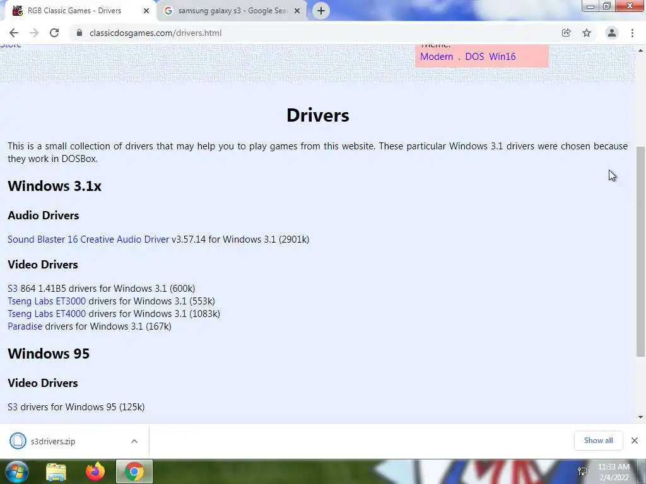Choose the Modern theme link
The height and width of the screenshot is (484, 646).
(x=437, y=57)
